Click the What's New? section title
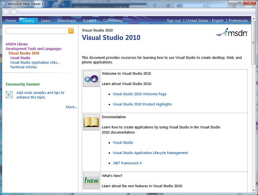The image size is (258, 195). [112, 176]
